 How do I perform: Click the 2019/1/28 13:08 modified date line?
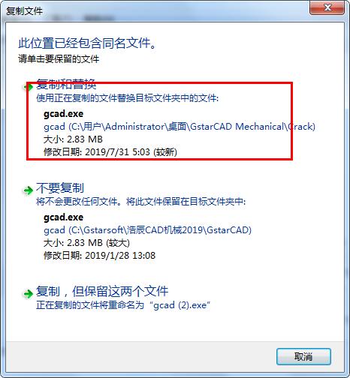[x=100, y=256]
